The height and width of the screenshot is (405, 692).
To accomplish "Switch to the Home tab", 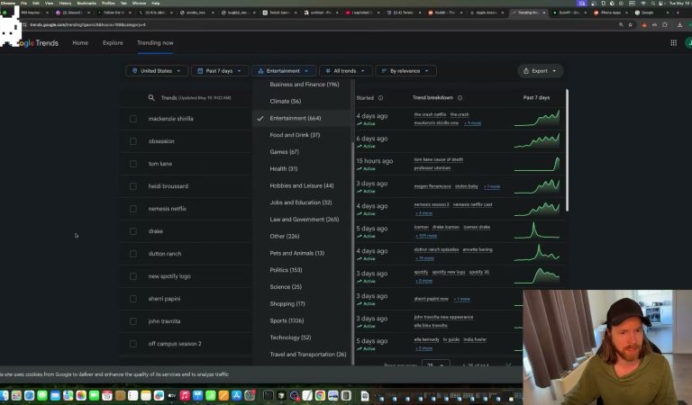I will tap(80, 42).
